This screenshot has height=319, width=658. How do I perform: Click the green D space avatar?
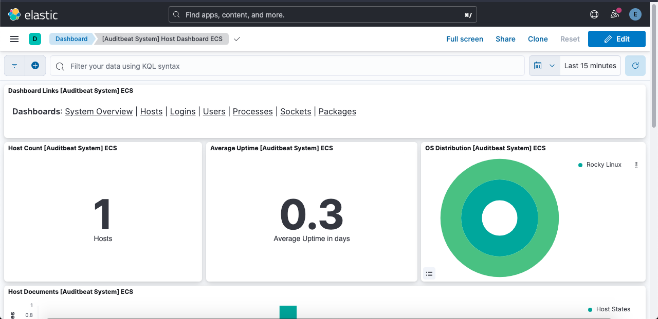pyautogui.click(x=35, y=39)
